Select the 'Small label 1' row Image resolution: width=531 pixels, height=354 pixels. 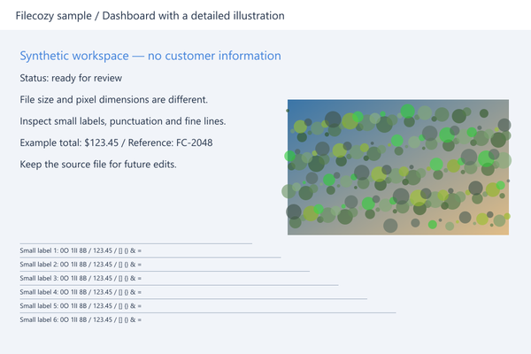[x=81, y=250]
